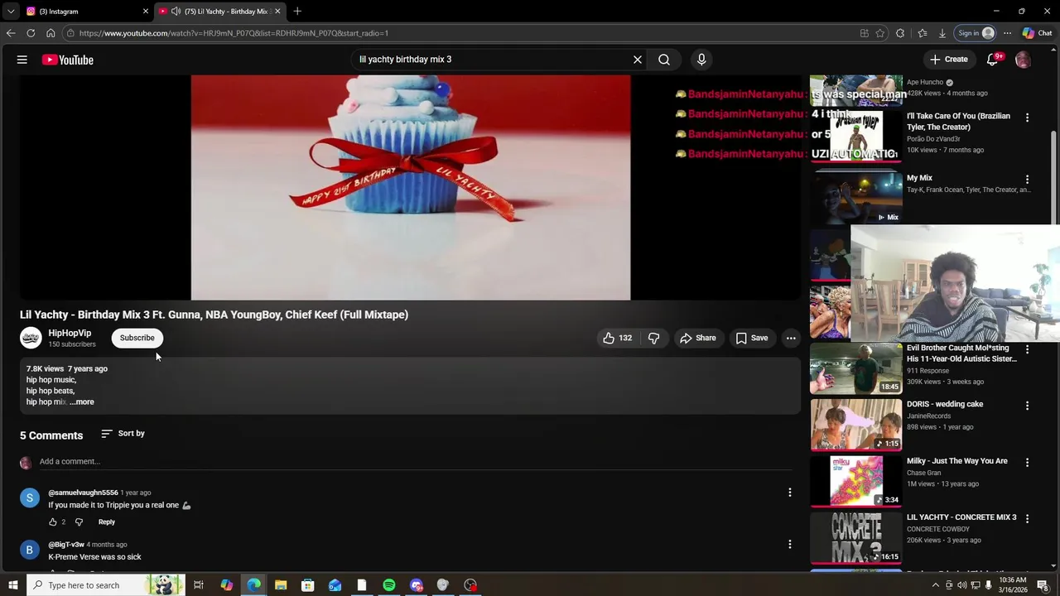Save the video to a playlist
This screenshot has width=1060, height=596.
click(x=752, y=338)
